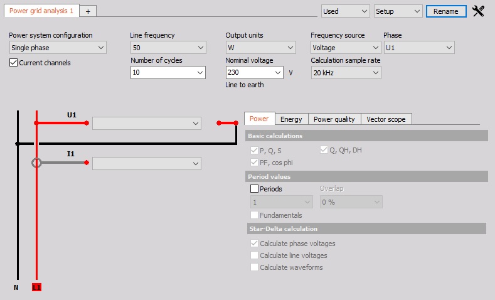The width and height of the screenshot is (495, 300).
Task: Toggle Q, QH, DH checkbox
Action: click(324, 149)
